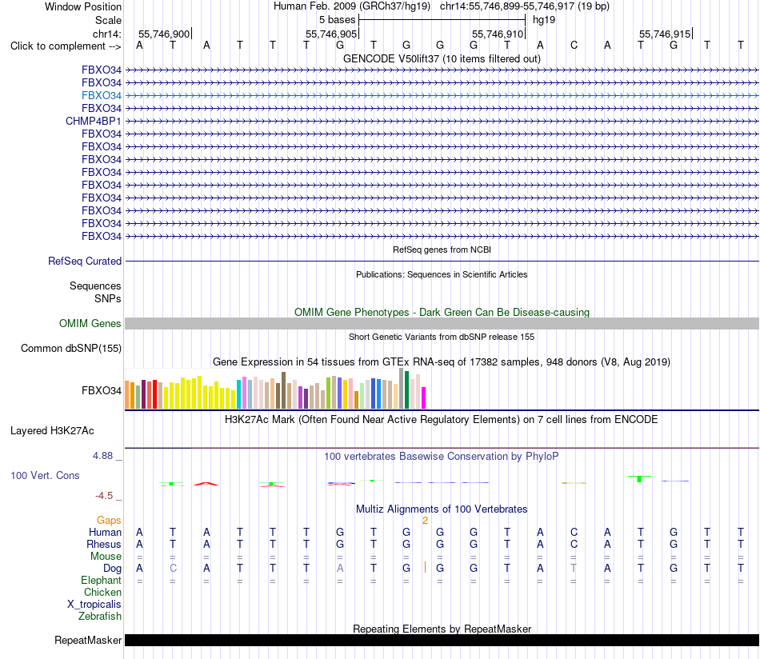Screen dimensions: 760x659
Task: Select the Elephant alignment row label
Action: click(x=102, y=580)
